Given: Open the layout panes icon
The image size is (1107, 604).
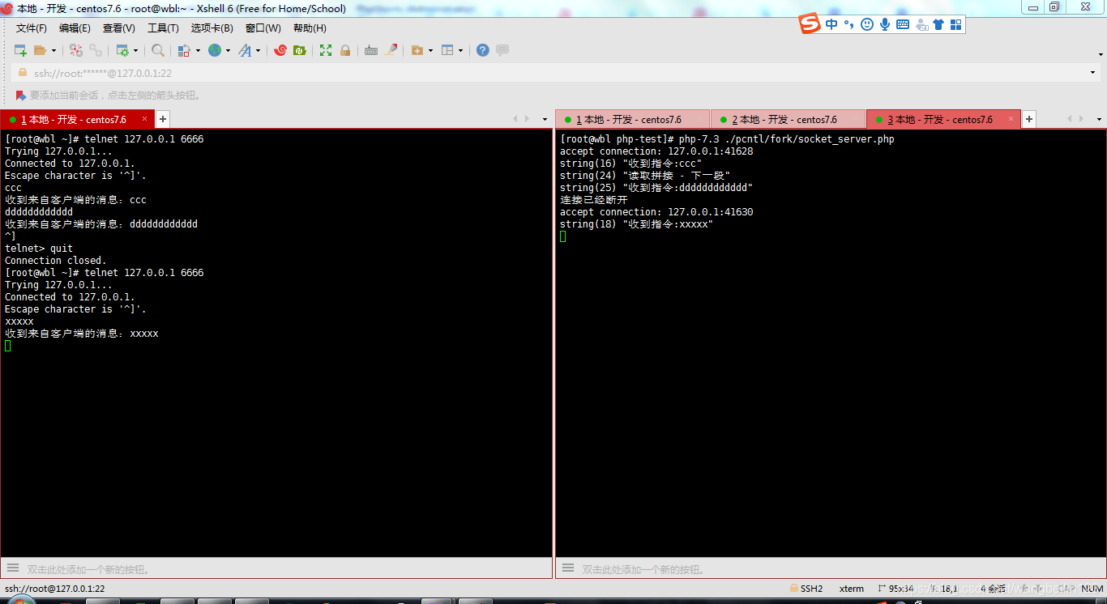Looking at the screenshot, I should 447,50.
